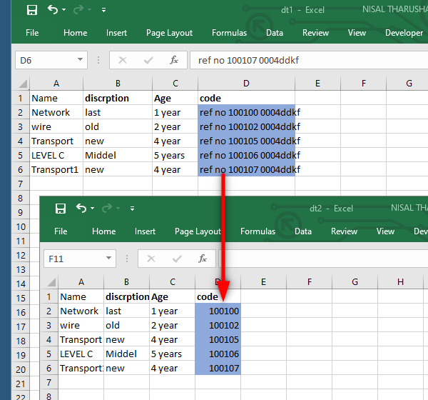Open File tab in dt1 window
The image size is (428, 400).
(32, 33)
